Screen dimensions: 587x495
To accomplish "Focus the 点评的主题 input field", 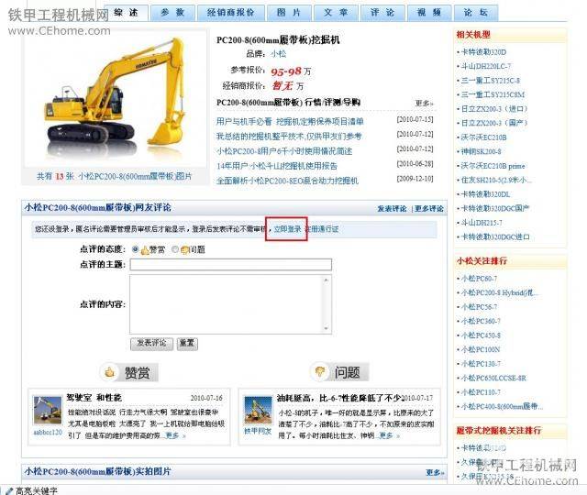I will 230,265.
